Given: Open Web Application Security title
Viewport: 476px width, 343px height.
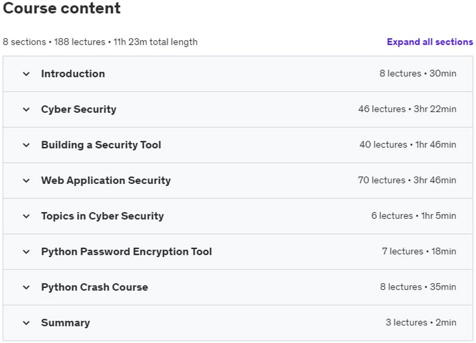Looking at the screenshot, I should pos(106,180).
